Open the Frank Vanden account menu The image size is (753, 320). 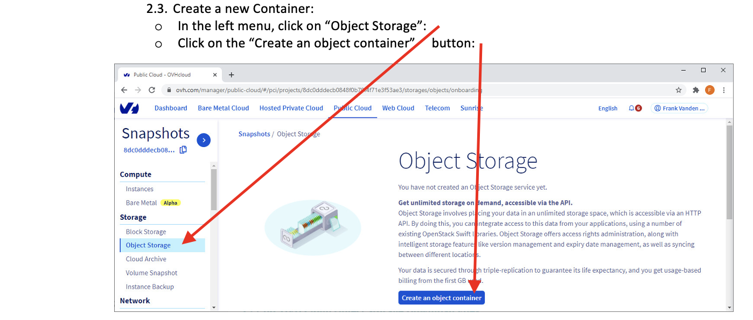click(679, 108)
